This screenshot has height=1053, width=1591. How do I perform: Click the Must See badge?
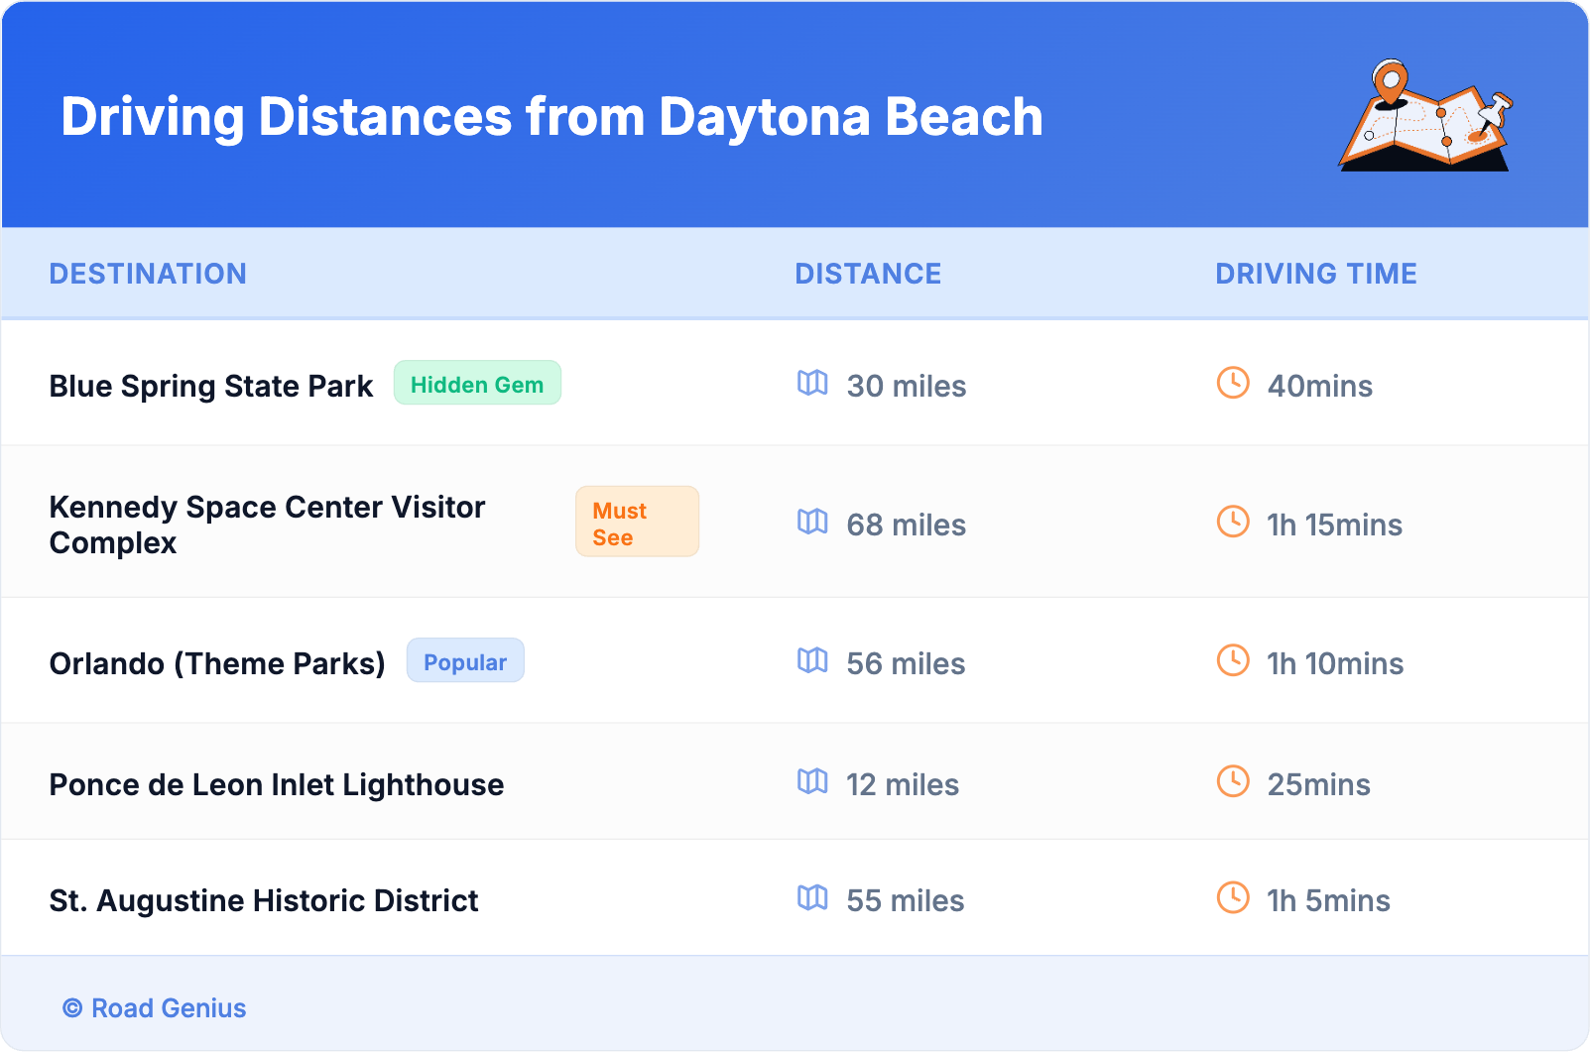(x=637, y=523)
